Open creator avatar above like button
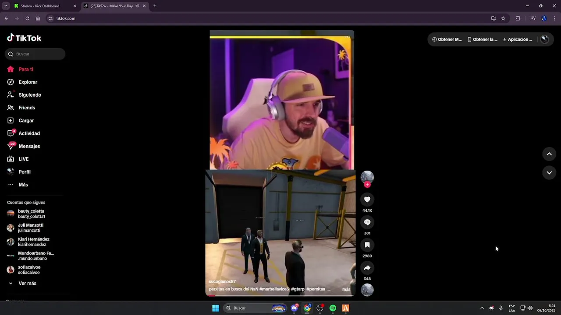Viewport: 561px width, 315px height. pos(367,177)
